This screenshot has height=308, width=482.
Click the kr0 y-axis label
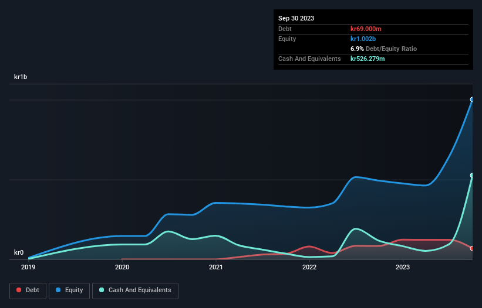[x=19, y=252]
